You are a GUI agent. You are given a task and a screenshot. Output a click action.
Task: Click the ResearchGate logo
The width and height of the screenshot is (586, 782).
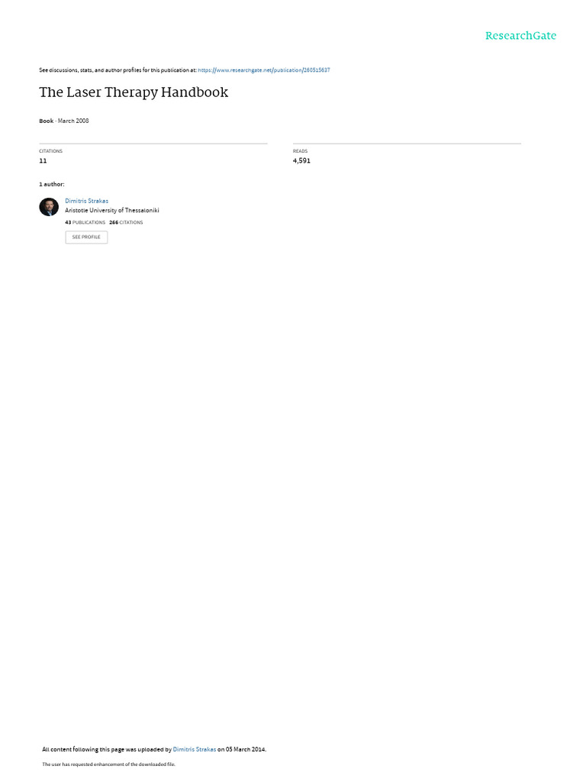click(520, 36)
